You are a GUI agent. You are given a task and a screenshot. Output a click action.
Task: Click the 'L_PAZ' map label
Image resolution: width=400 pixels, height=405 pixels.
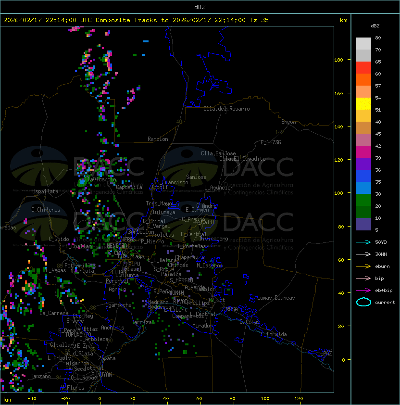[325, 354]
